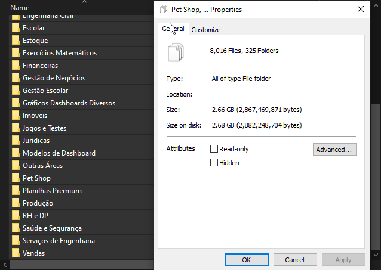Click the Imóveis folder icon

tap(16, 116)
